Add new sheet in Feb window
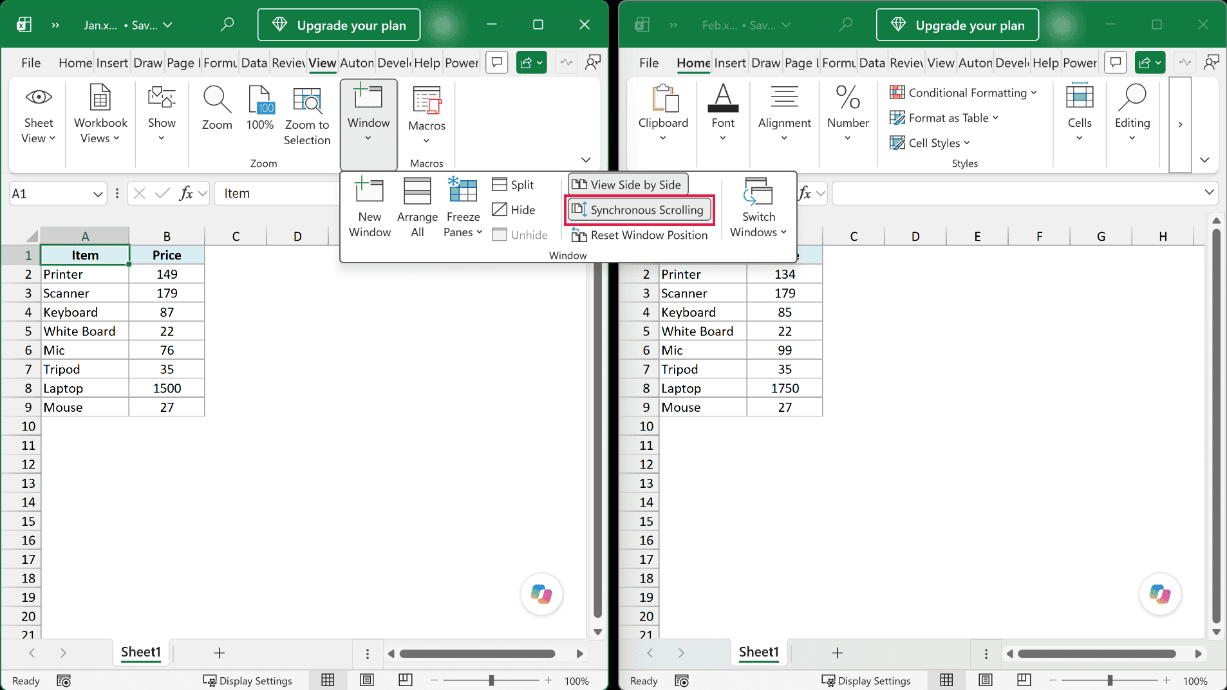 pyautogui.click(x=837, y=653)
